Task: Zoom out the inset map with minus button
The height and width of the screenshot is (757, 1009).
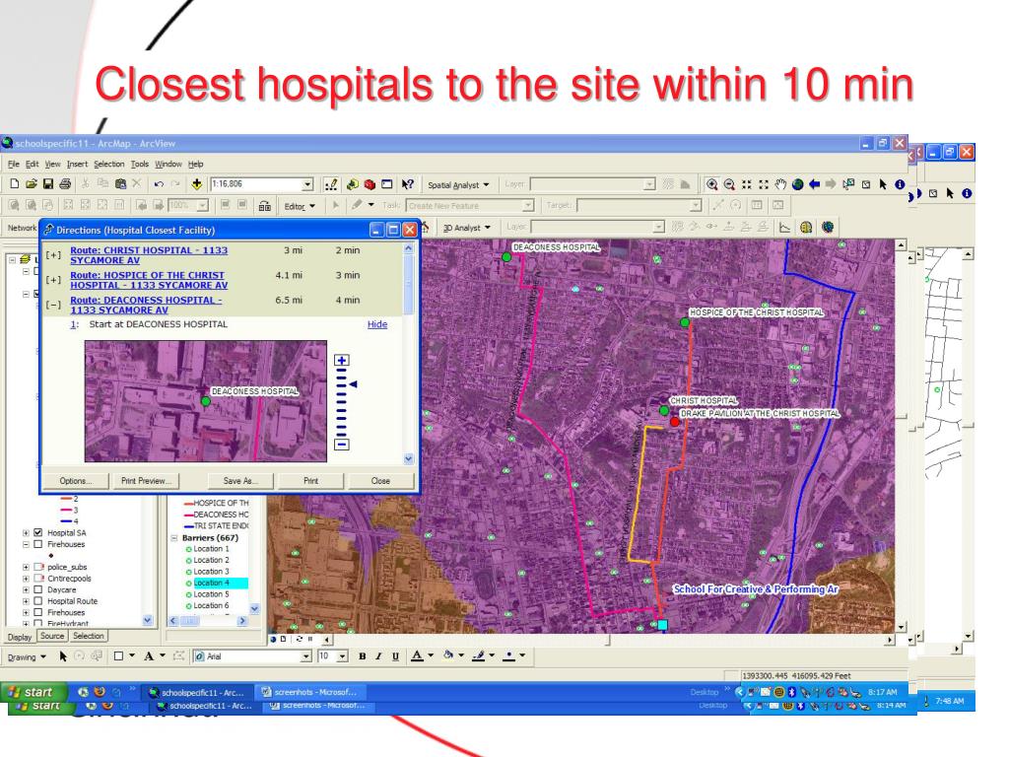Action: [x=342, y=445]
